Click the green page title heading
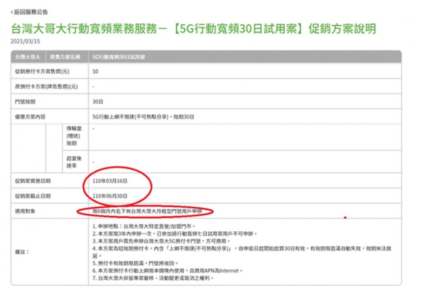439x287 pixels. click(194, 29)
